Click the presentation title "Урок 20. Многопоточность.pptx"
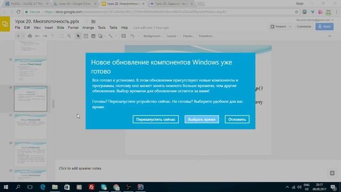The image size is (341, 192). point(47,21)
